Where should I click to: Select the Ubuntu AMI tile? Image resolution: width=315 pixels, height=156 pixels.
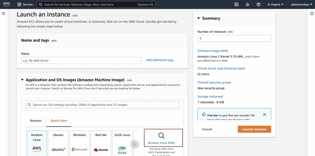point(58,143)
